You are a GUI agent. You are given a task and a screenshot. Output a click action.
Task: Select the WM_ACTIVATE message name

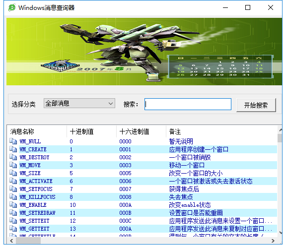[36, 181]
